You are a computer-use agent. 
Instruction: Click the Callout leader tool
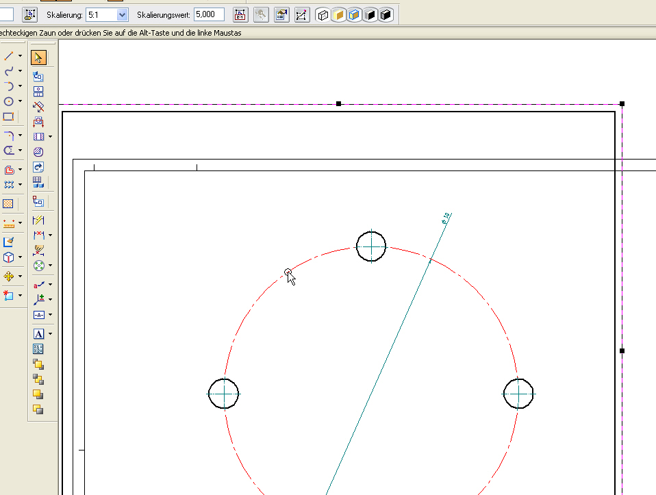coord(38,285)
